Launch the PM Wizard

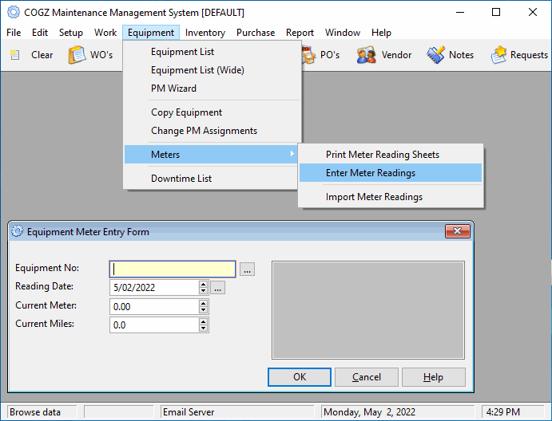click(x=212, y=89)
